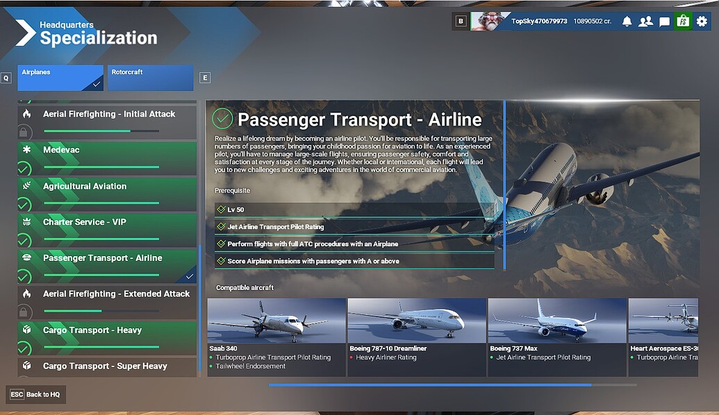Open the Boeing 787-10 Dreamliner thumbnail
719x415 pixels.
417,321
